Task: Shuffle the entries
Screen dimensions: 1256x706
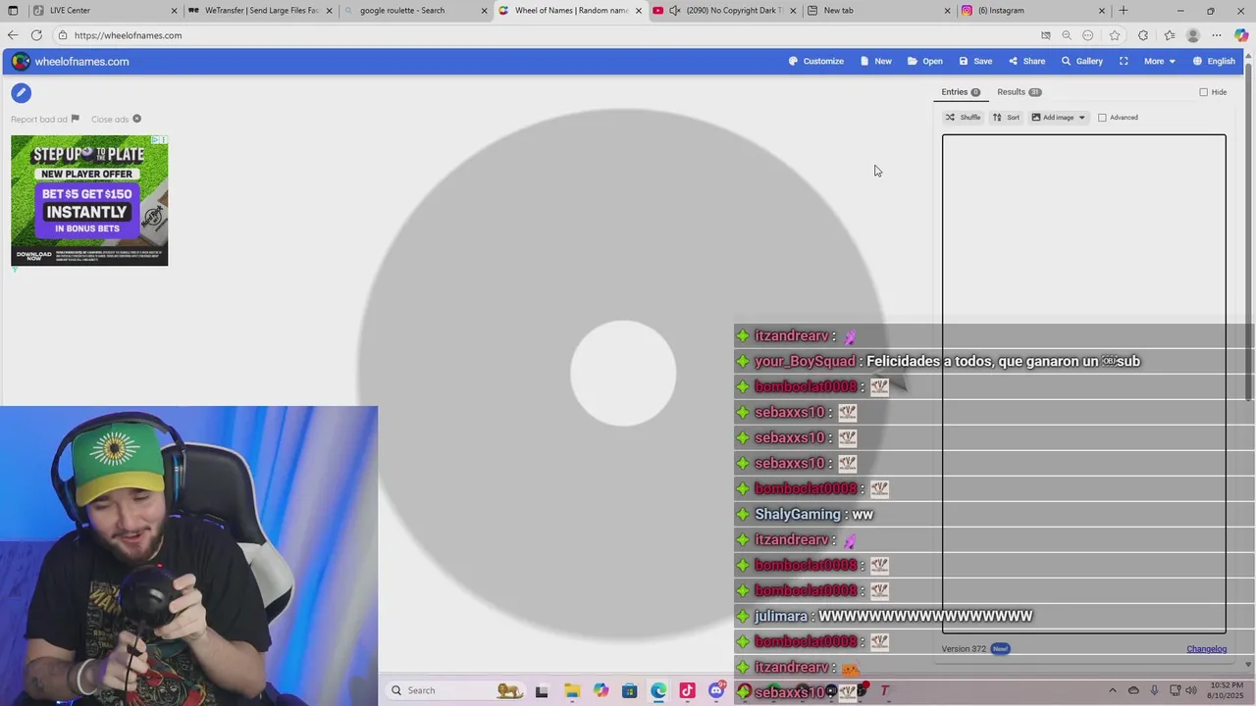Action: (x=963, y=118)
